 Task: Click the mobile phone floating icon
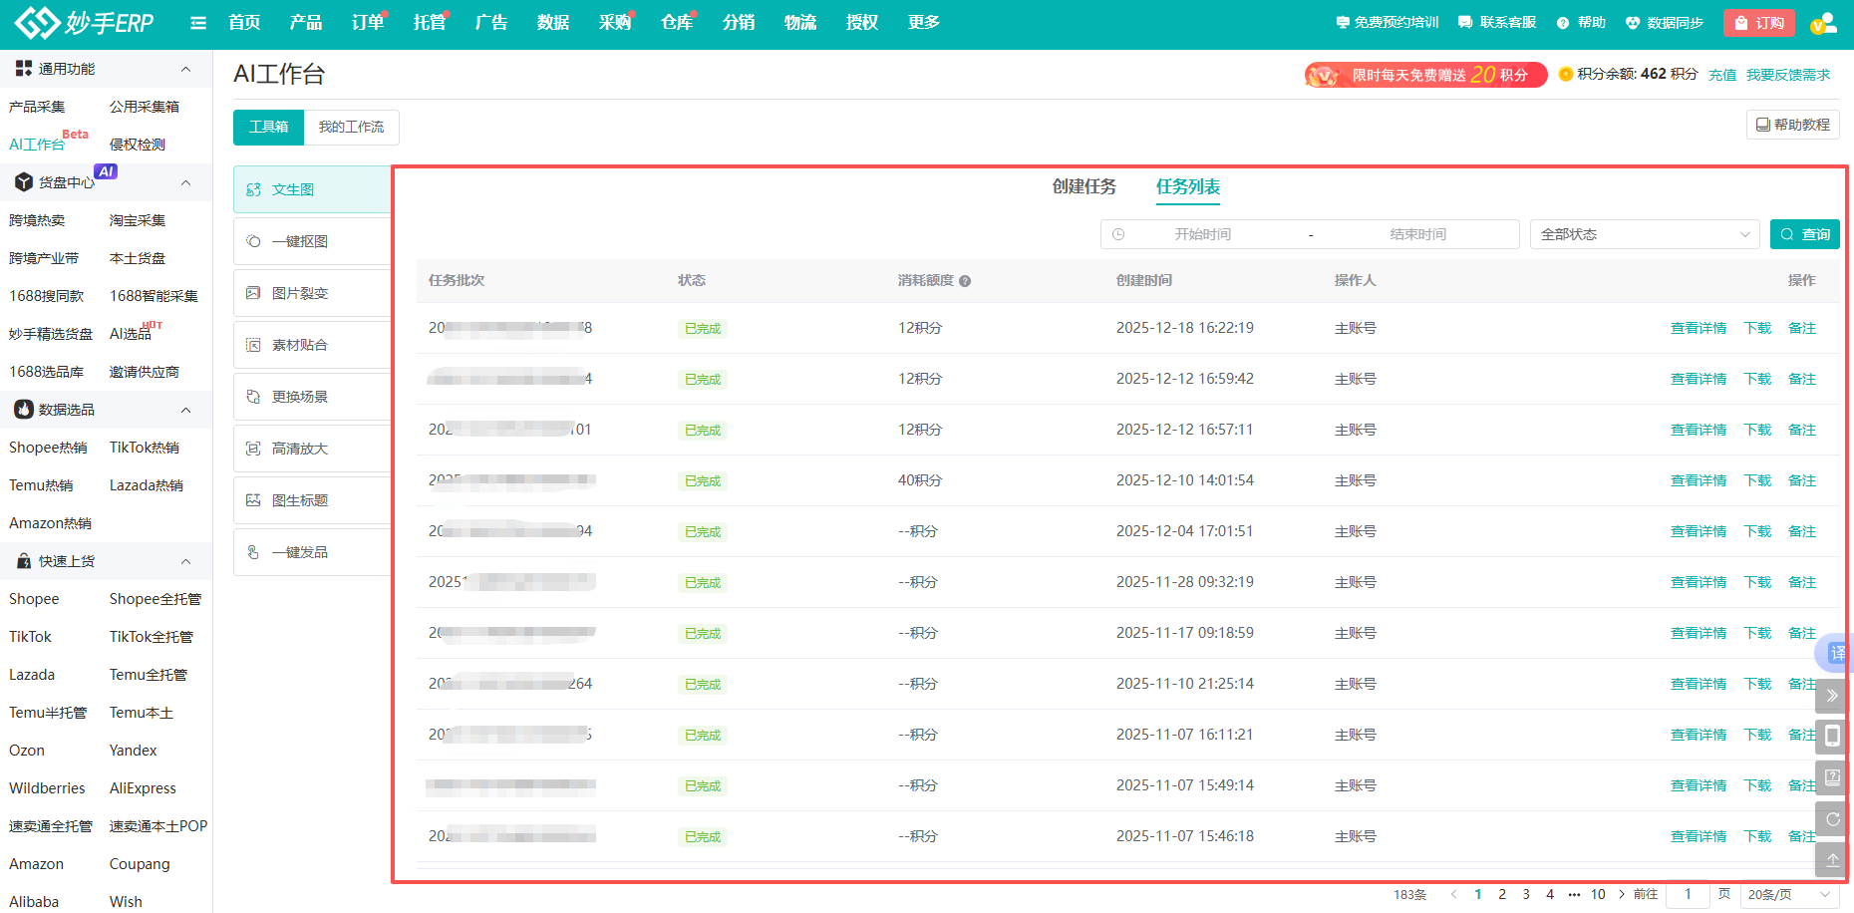tap(1832, 737)
